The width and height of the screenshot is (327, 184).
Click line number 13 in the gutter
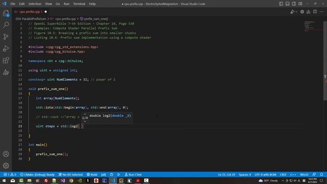20,80
